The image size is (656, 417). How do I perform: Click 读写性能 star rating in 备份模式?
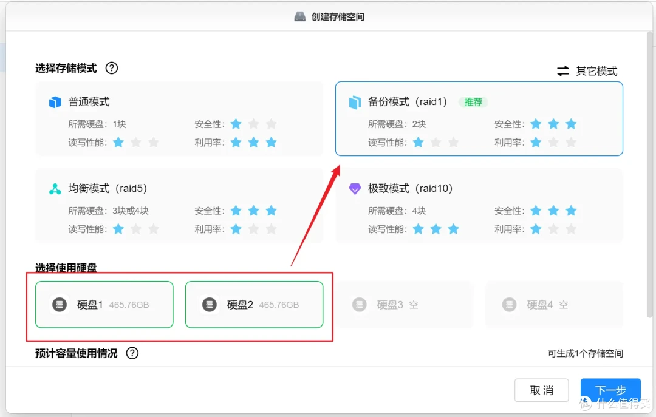point(436,142)
